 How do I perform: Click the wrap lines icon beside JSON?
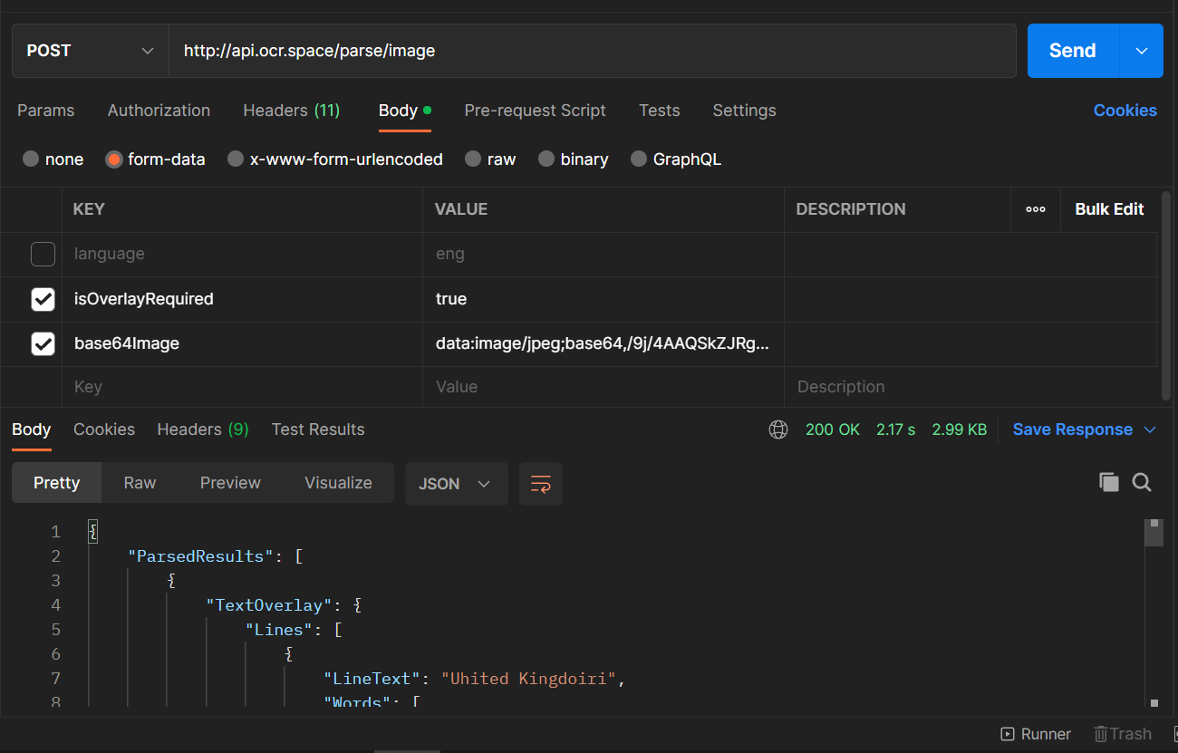click(x=541, y=484)
